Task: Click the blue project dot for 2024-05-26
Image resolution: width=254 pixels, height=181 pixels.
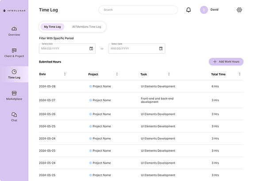Action: (91, 114)
